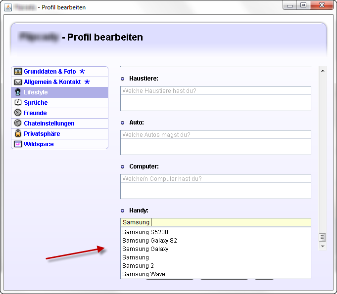Click the Freunde gear icon
Image resolution: width=337 pixels, height=294 pixels.
click(18, 113)
